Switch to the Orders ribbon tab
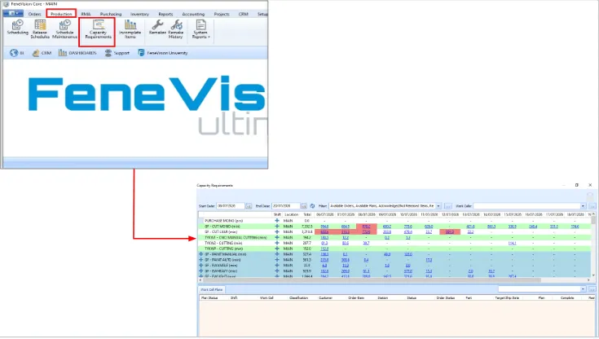The height and width of the screenshot is (339, 599). click(34, 14)
